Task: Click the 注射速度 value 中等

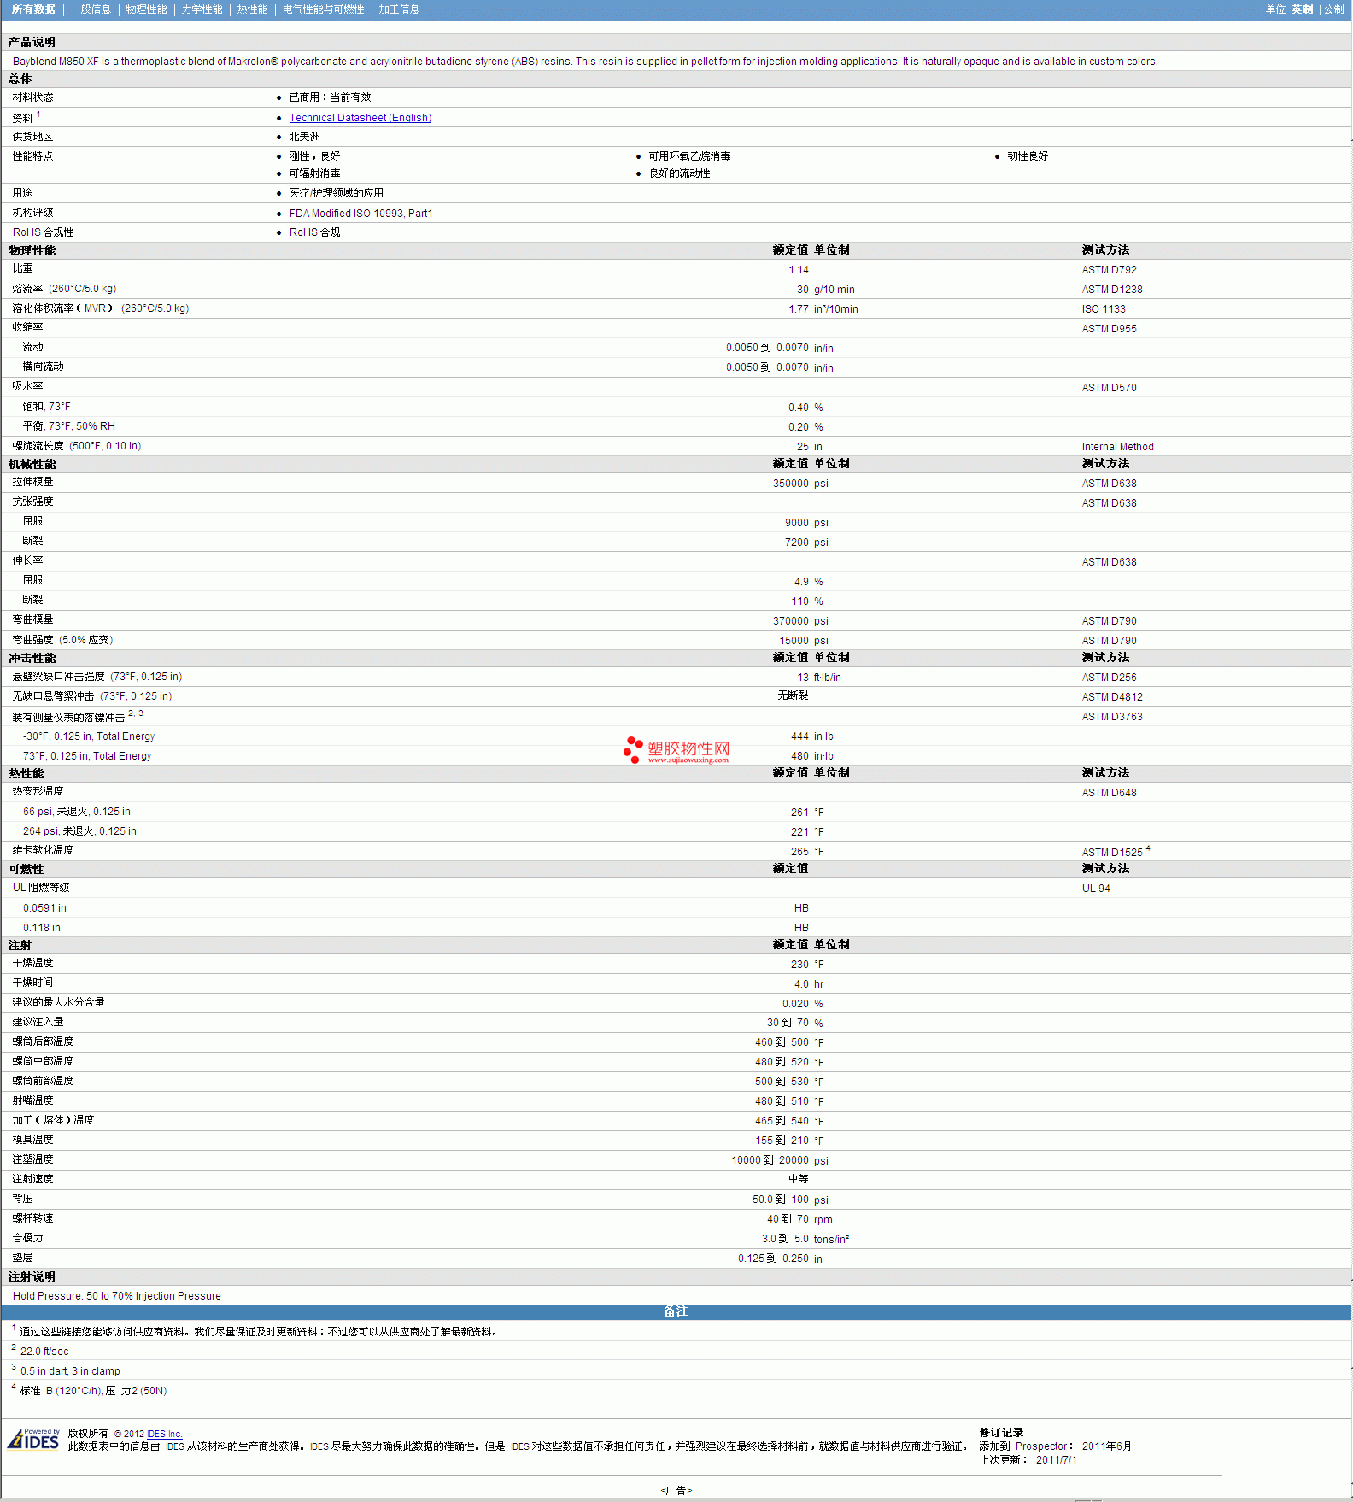Action: pyautogui.click(x=798, y=1179)
